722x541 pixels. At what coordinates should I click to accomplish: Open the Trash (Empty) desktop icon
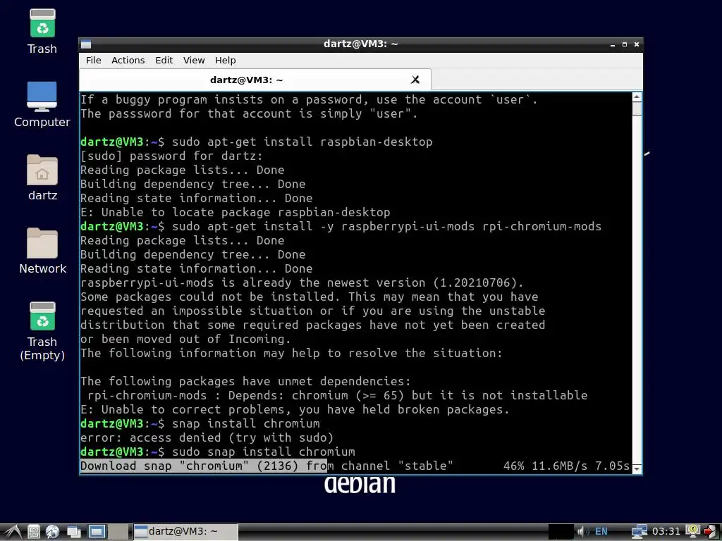(x=42, y=331)
